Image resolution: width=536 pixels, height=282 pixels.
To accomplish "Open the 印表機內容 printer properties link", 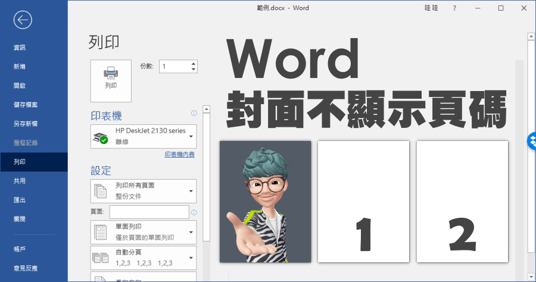I will point(179,155).
